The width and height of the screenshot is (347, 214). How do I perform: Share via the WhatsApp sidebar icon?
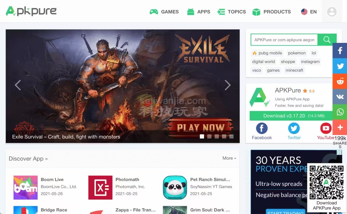[x=340, y=112]
